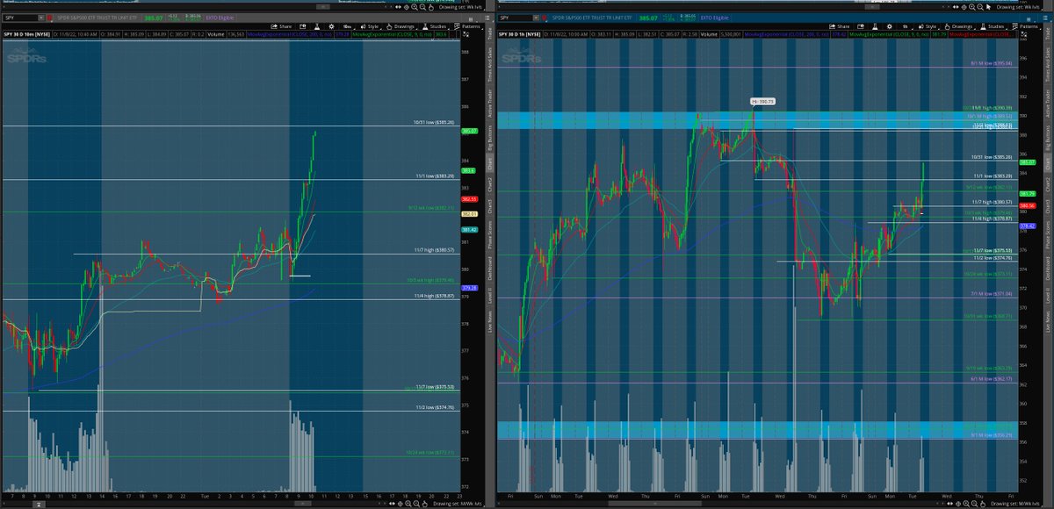The image size is (1054, 509).
Task: Select the crosshair tool at bottom of 10m chart
Action: pyautogui.click(x=401, y=504)
